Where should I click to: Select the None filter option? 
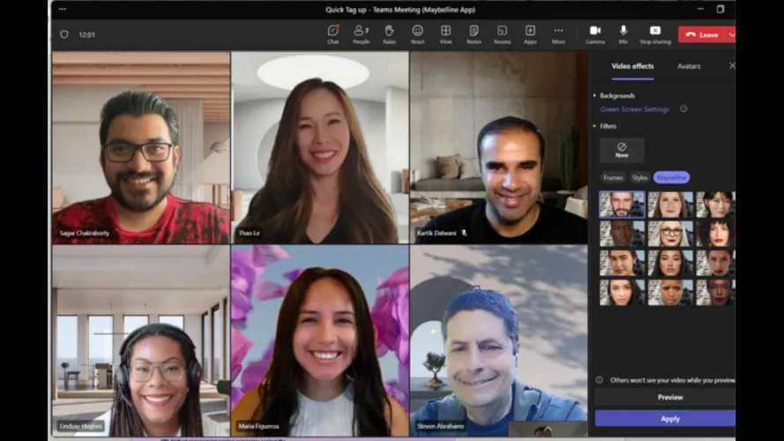point(622,150)
